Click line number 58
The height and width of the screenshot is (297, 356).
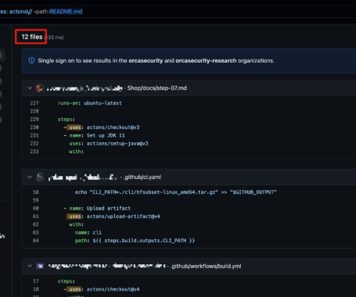click(x=35, y=192)
